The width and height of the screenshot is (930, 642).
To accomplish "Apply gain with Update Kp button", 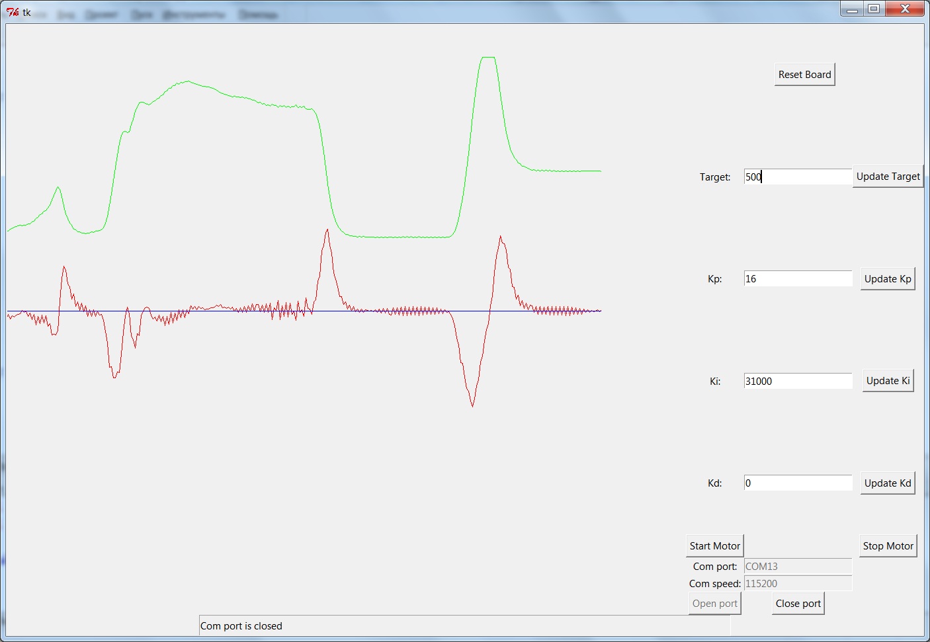I will click(x=887, y=279).
